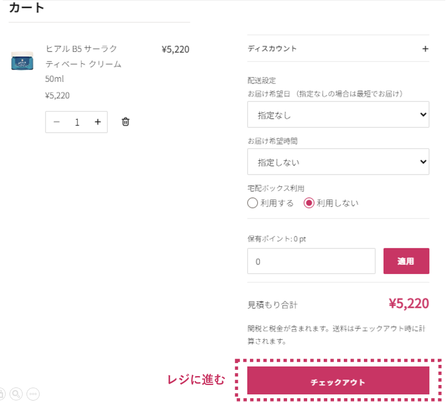This screenshot has width=448, height=402.
Task: Click the quantity value 1
Action: pos(77,122)
